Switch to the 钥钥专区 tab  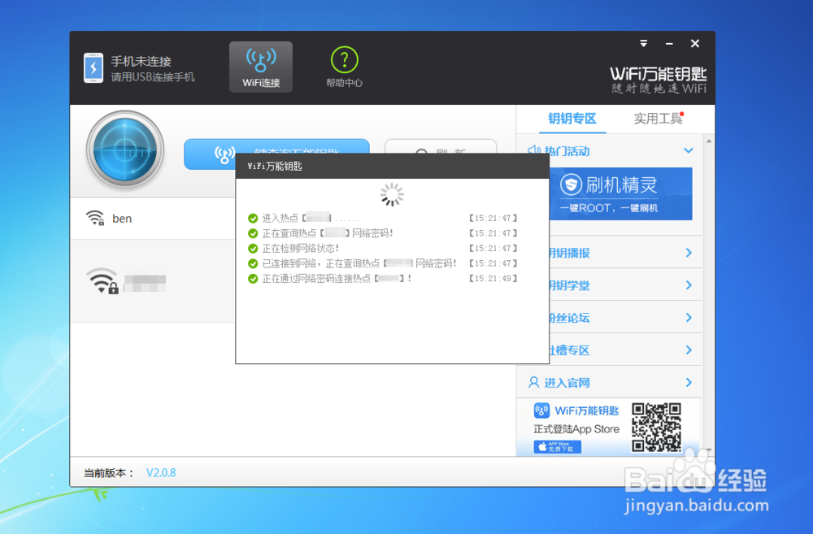click(x=572, y=119)
